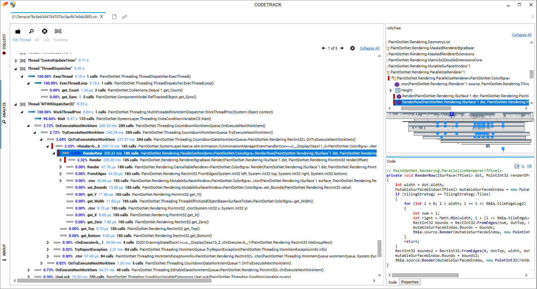
Task: Toggle code view to VB
Action: click(x=529, y=166)
